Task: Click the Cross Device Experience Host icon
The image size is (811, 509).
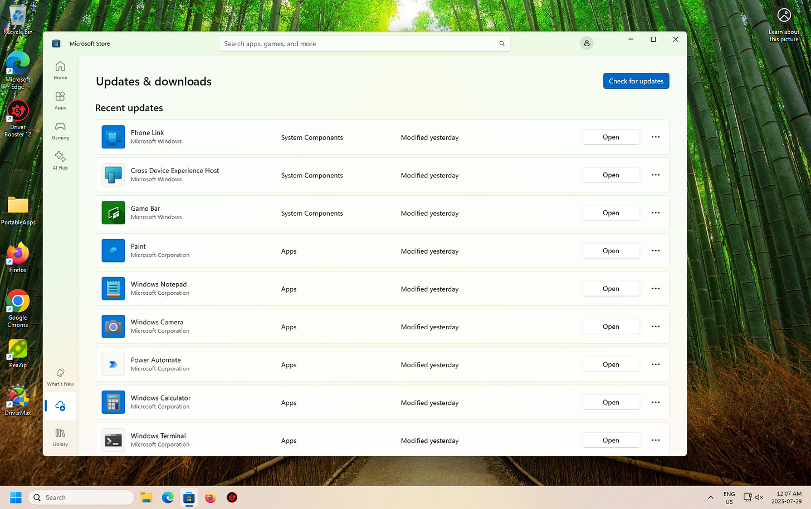Action: pos(113,175)
